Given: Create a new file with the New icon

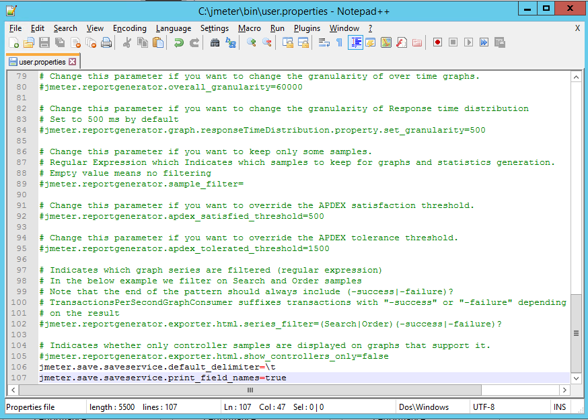Looking at the screenshot, I should tap(14, 43).
